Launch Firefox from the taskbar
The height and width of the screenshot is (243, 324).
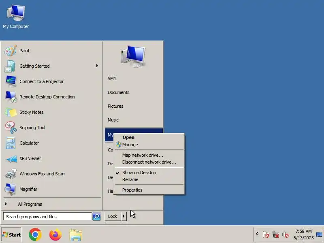pyautogui.click(x=55, y=234)
